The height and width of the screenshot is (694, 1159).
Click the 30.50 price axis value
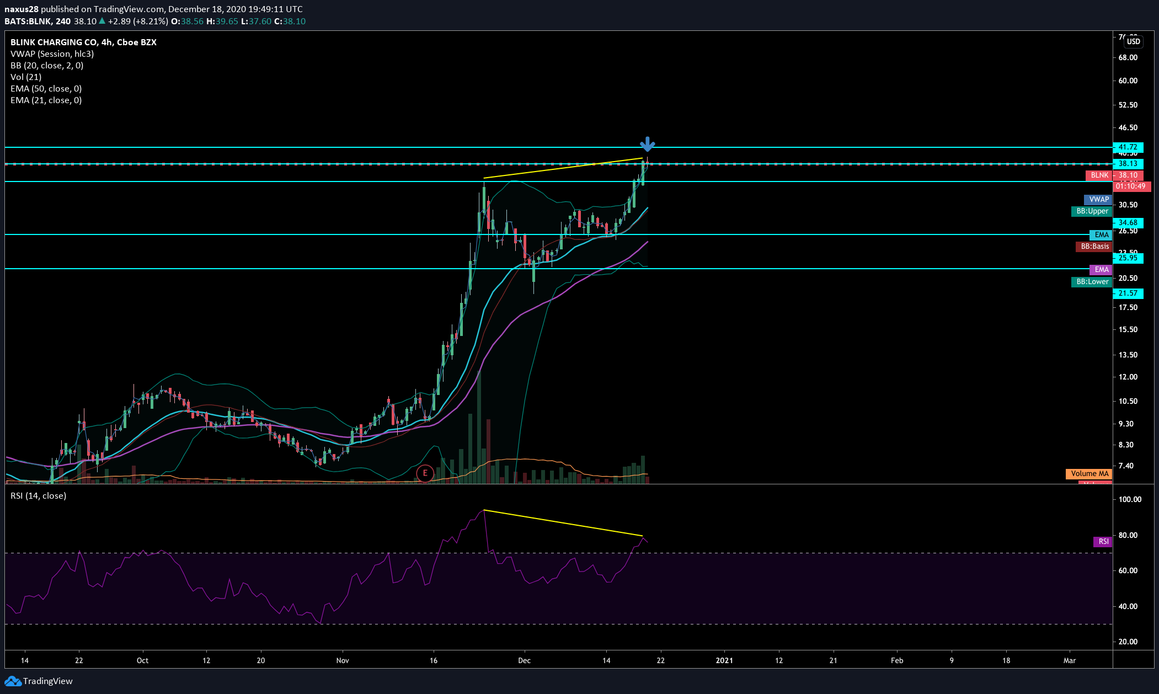(1128, 205)
